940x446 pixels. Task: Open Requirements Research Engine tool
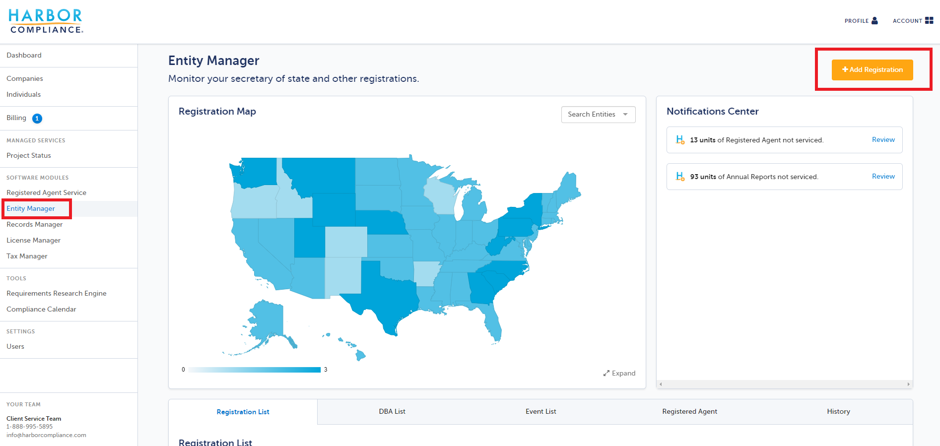tap(57, 294)
